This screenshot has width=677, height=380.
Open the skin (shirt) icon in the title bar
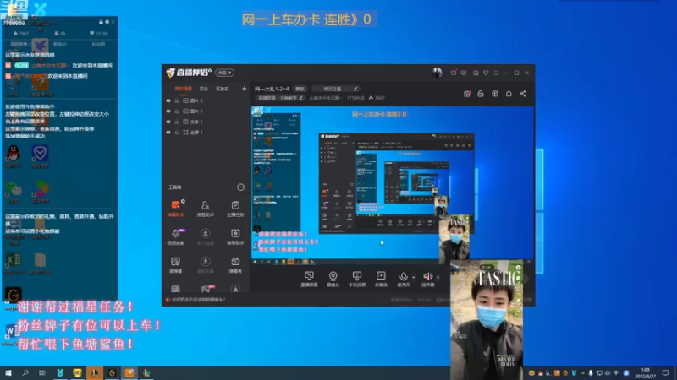tap(486, 73)
